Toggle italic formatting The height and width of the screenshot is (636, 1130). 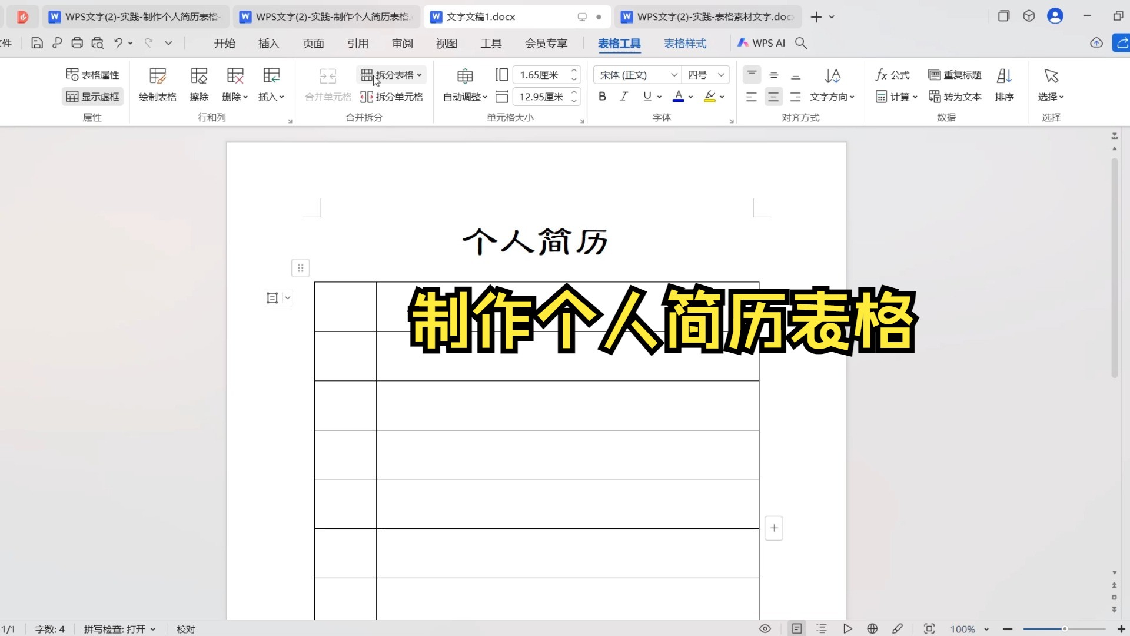pos(623,96)
